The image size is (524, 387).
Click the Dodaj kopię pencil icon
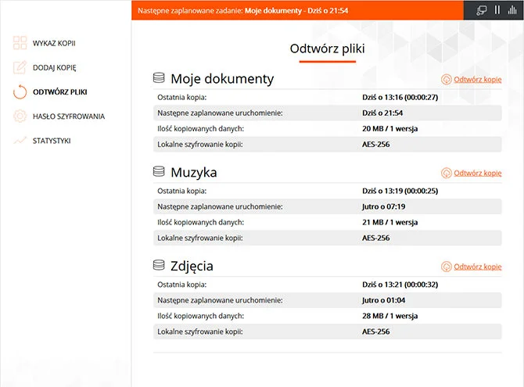point(20,67)
